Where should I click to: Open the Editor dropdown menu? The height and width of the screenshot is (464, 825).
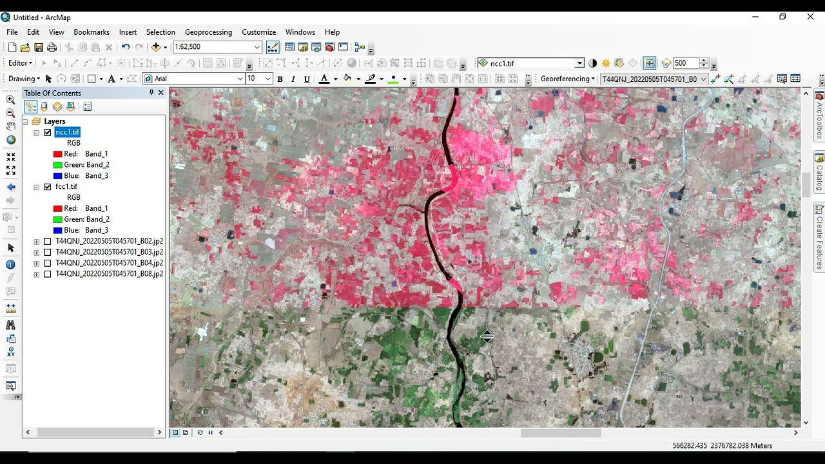pyautogui.click(x=20, y=63)
